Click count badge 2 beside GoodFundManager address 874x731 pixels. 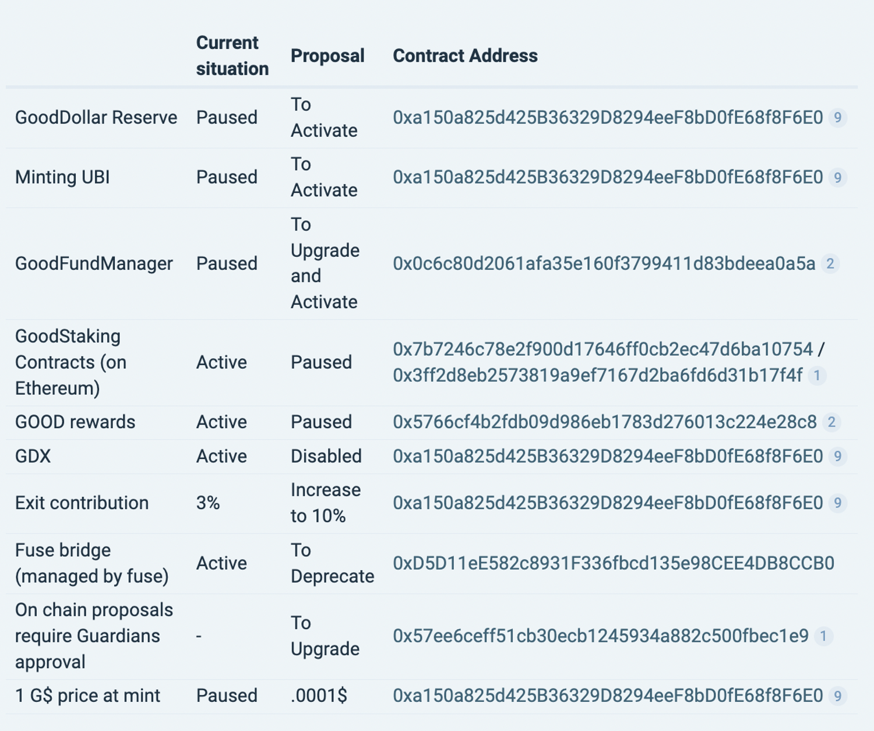830,264
